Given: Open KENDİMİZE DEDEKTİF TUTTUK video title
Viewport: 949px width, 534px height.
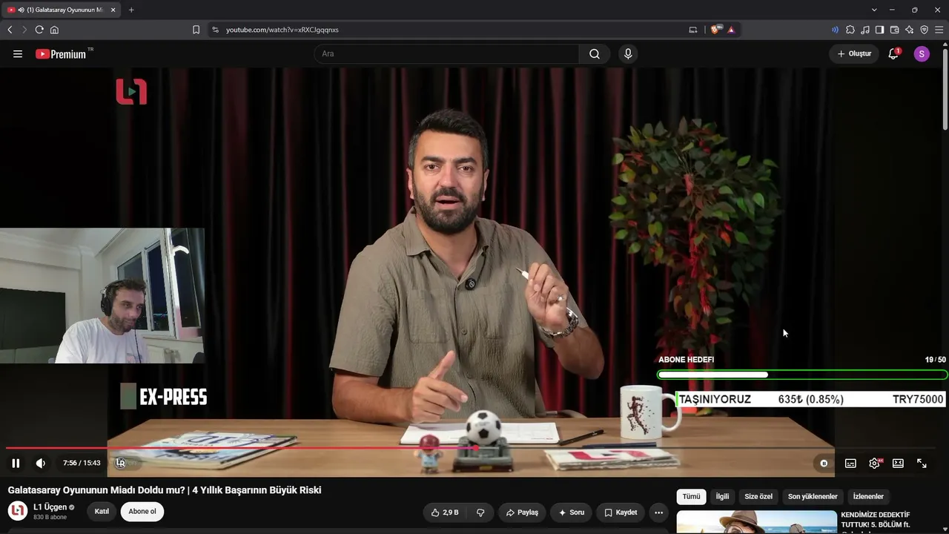Looking at the screenshot, I should (875, 519).
